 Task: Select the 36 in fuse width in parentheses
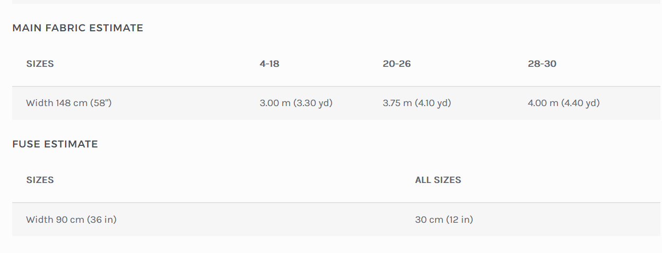(102, 220)
